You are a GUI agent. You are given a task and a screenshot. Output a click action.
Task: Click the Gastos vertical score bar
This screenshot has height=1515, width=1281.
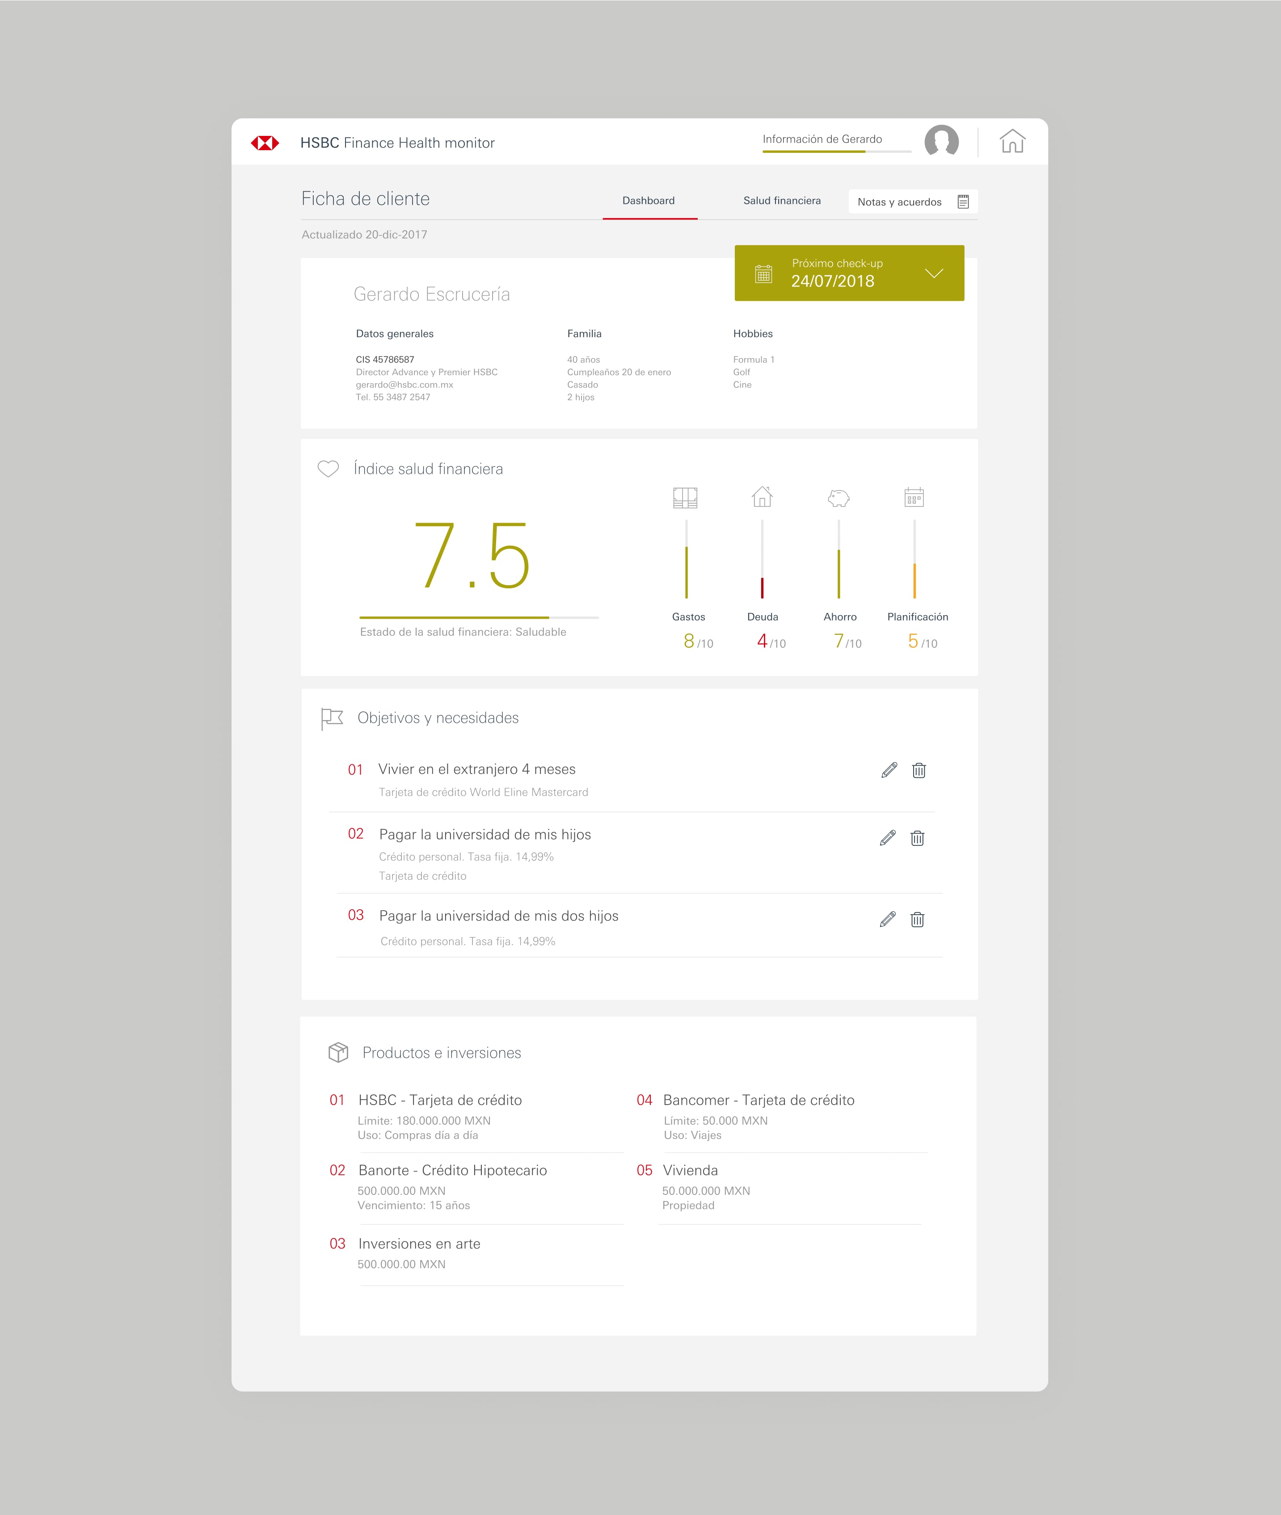click(686, 559)
